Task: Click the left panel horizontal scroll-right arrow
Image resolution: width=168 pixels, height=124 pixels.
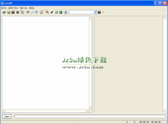Action: click(87, 111)
